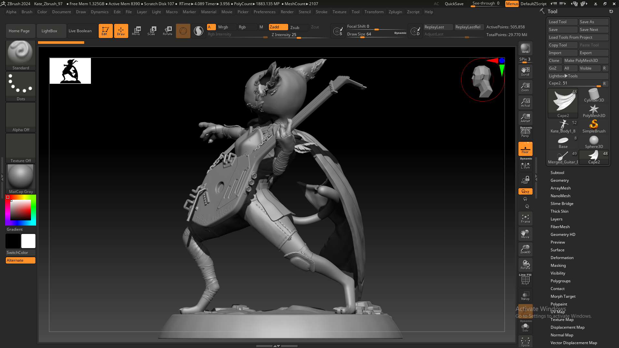Toggle PolyF line fill display
The image size is (619, 348).
pyautogui.click(x=525, y=279)
